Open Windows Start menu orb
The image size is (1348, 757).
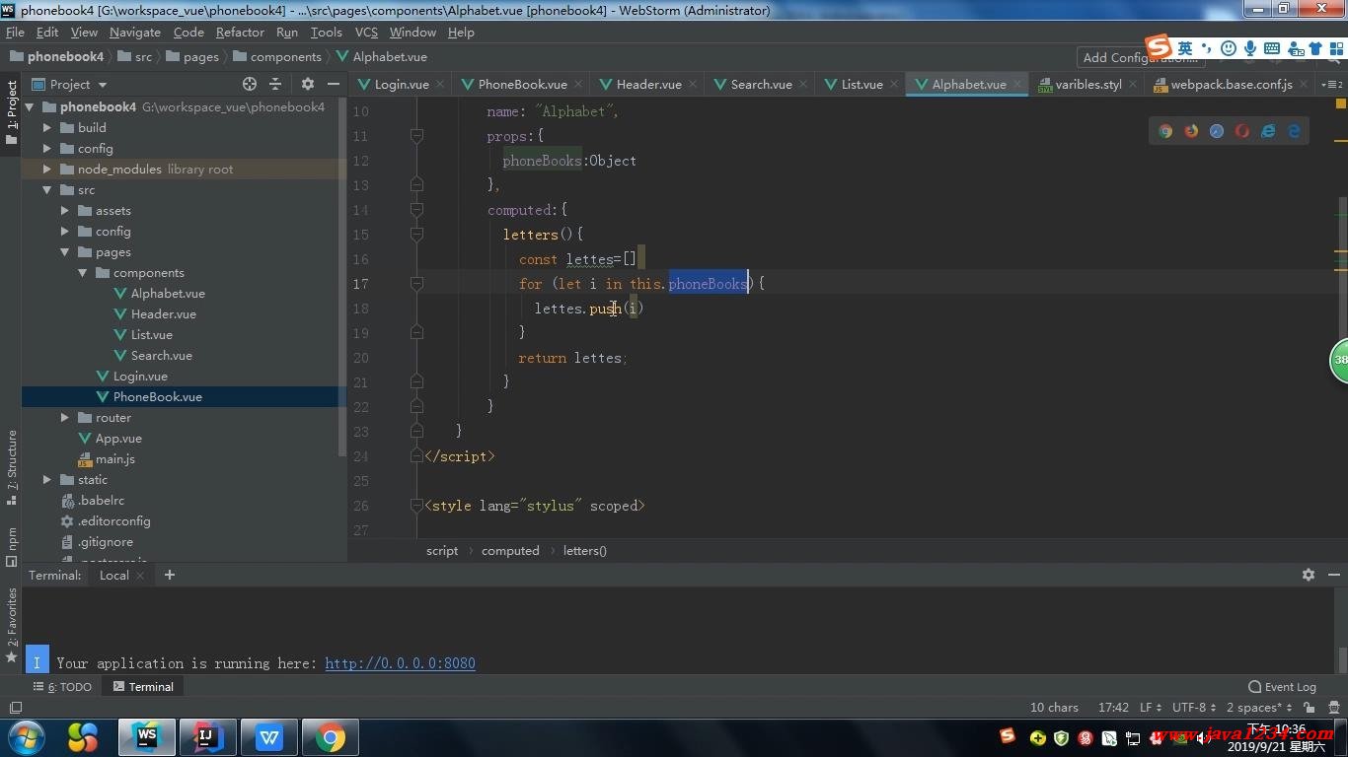[x=27, y=736]
